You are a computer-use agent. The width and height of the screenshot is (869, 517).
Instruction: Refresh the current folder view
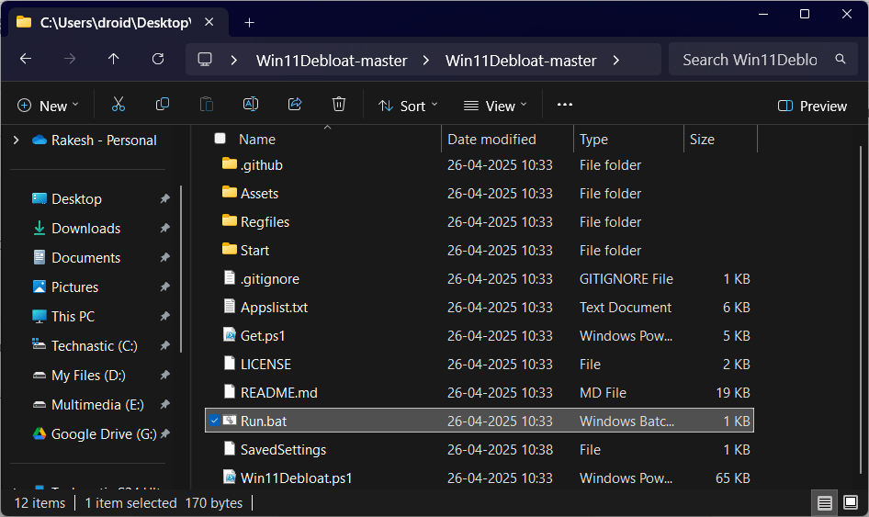tap(158, 59)
